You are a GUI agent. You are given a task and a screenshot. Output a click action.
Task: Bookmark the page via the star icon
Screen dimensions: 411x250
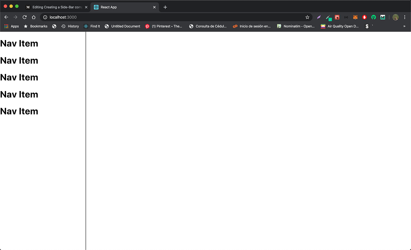[x=307, y=17]
